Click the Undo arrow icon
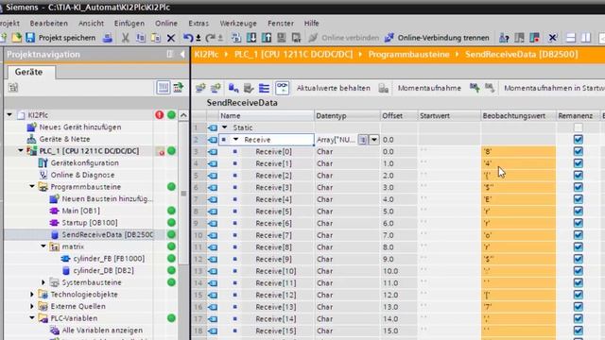 click(x=188, y=38)
